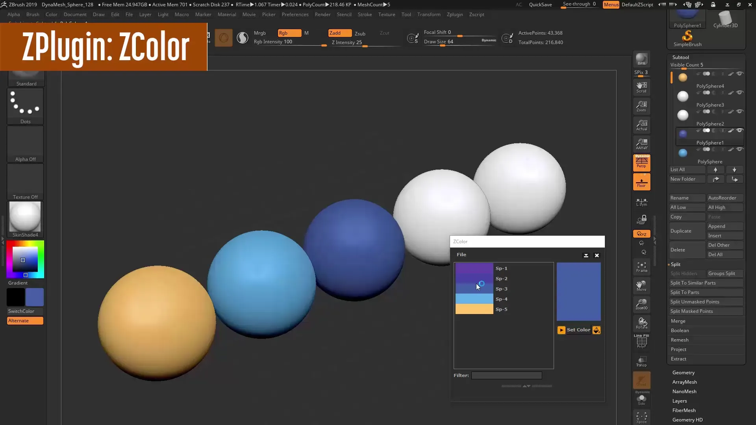Click the Standard brush thumbnail
The image size is (756, 425).
click(x=26, y=78)
